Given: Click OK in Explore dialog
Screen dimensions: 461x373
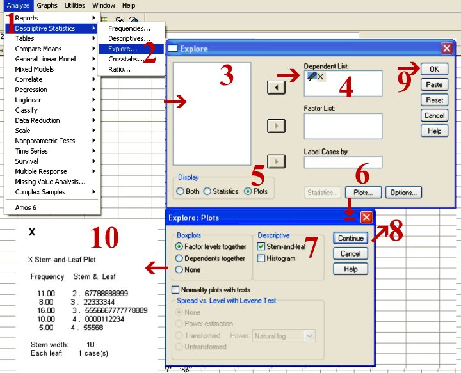Looking at the screenshot, I should point(434,69).
